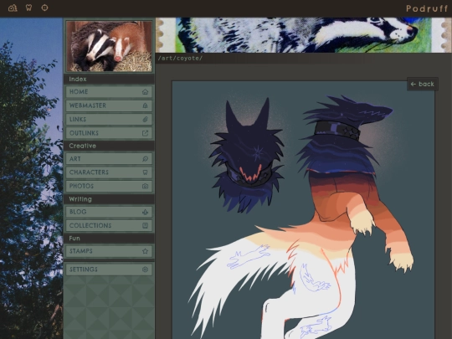Click the gear icon on the SETTINGS row
This screenshot has height=339, width=452.
pos(145,270)
